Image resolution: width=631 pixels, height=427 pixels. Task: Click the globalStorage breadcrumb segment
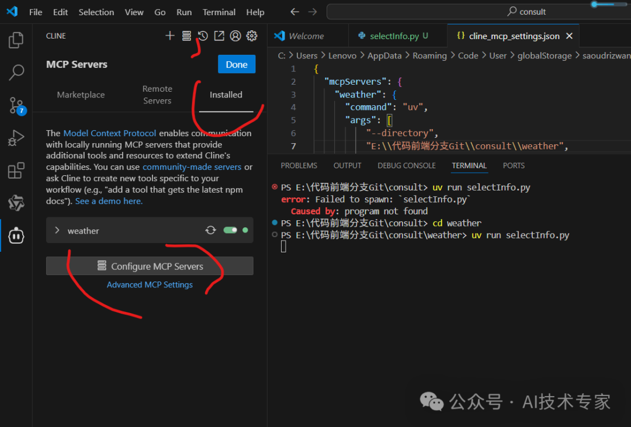tap(544, 55)
